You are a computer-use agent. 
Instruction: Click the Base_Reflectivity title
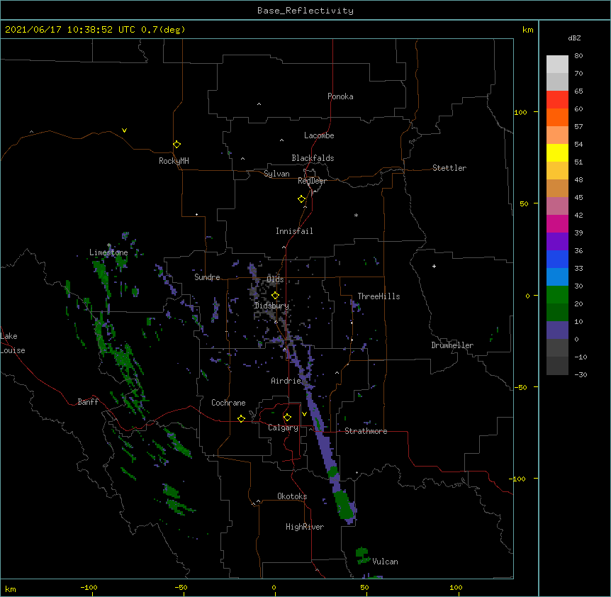pos(305,11)
